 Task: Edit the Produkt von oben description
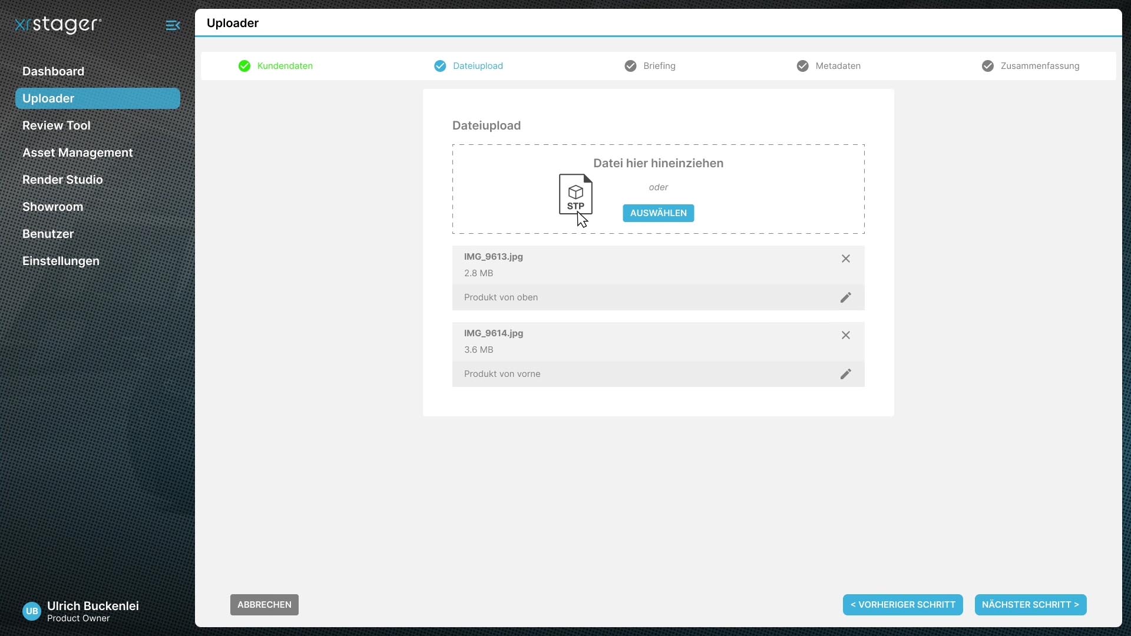[x=846, y=297]
